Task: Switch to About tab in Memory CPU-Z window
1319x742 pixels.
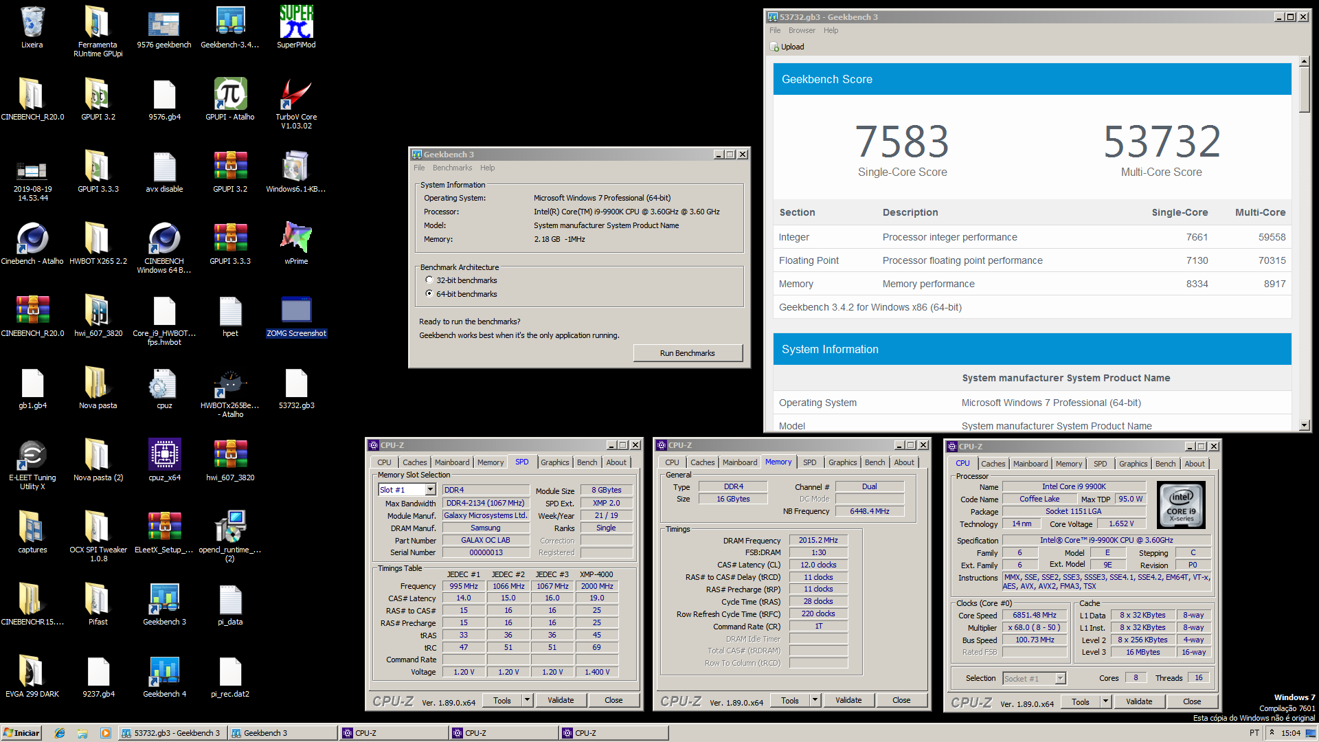Action: click(904, 462)
